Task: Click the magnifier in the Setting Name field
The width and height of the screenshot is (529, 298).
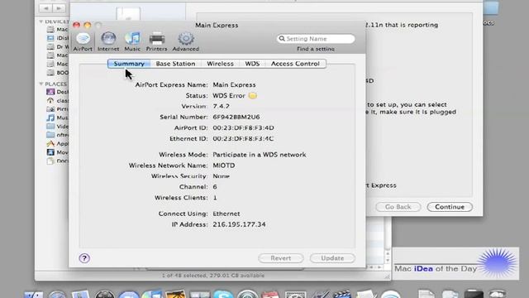Action: tap(282, 39)
